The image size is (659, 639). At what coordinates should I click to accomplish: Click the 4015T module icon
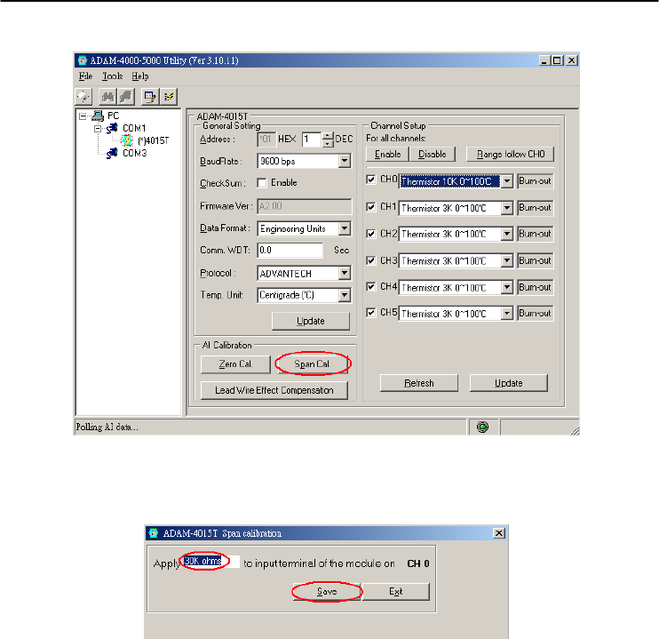point(127,140)
